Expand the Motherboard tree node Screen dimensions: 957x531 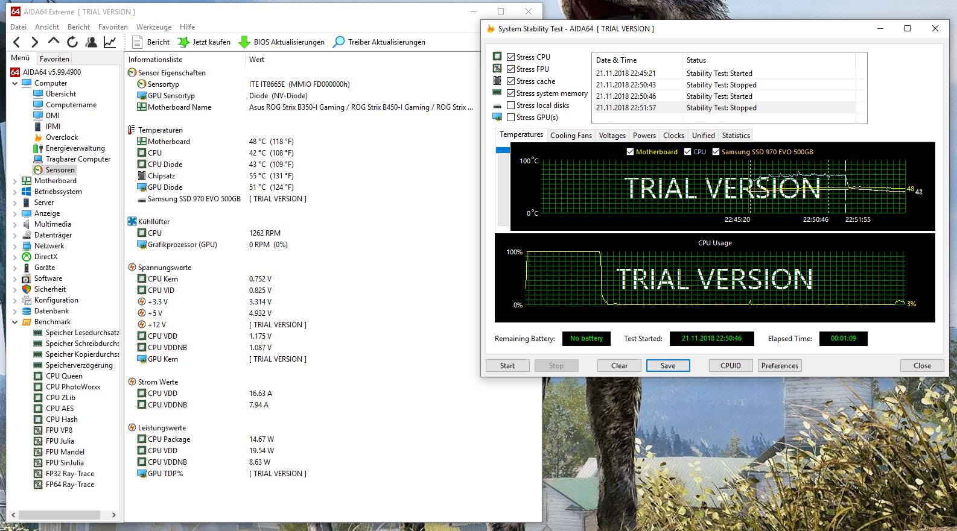tap(15, 181)
